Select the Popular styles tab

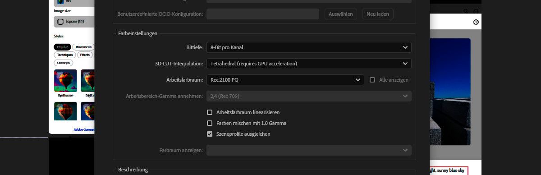[x=62, y=47]
